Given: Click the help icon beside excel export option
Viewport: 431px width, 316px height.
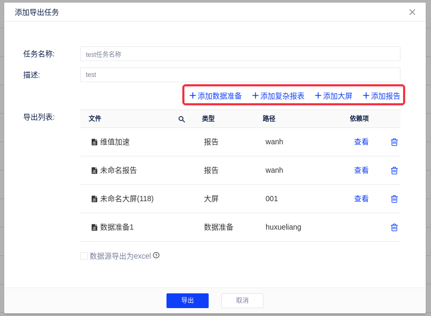Looking at the screenshot, I should [x=156, y=255].
